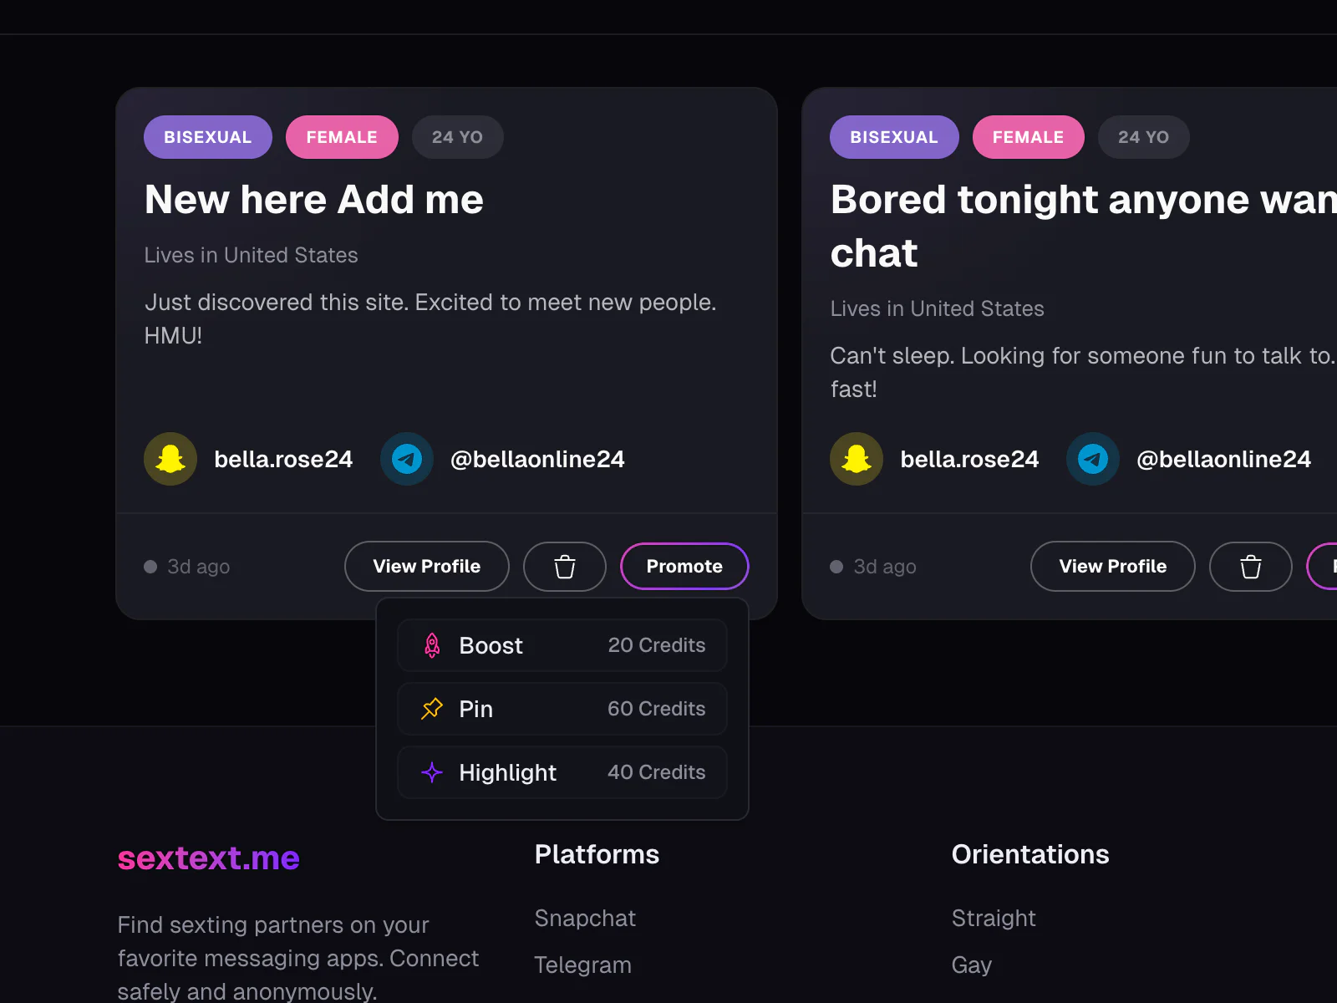The height and width of the screenshot is (1003, 1337).
Task: Click the Telegram icon next to @bellaonline24
Action: click(406, 458)
